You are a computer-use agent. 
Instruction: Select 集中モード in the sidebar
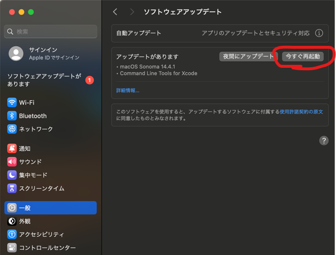tap(51, 175)
